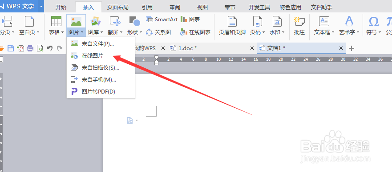Expand the 文本框 dropdown arrow
The width and height of the screenshot is (392, 172).
click(x=333, y=32)
